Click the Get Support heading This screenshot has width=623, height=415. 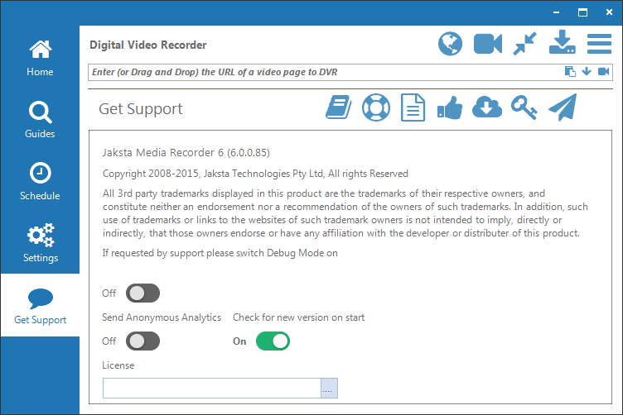(140, 109)
